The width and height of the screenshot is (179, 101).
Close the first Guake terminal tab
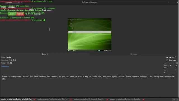[x=35, y=99]
